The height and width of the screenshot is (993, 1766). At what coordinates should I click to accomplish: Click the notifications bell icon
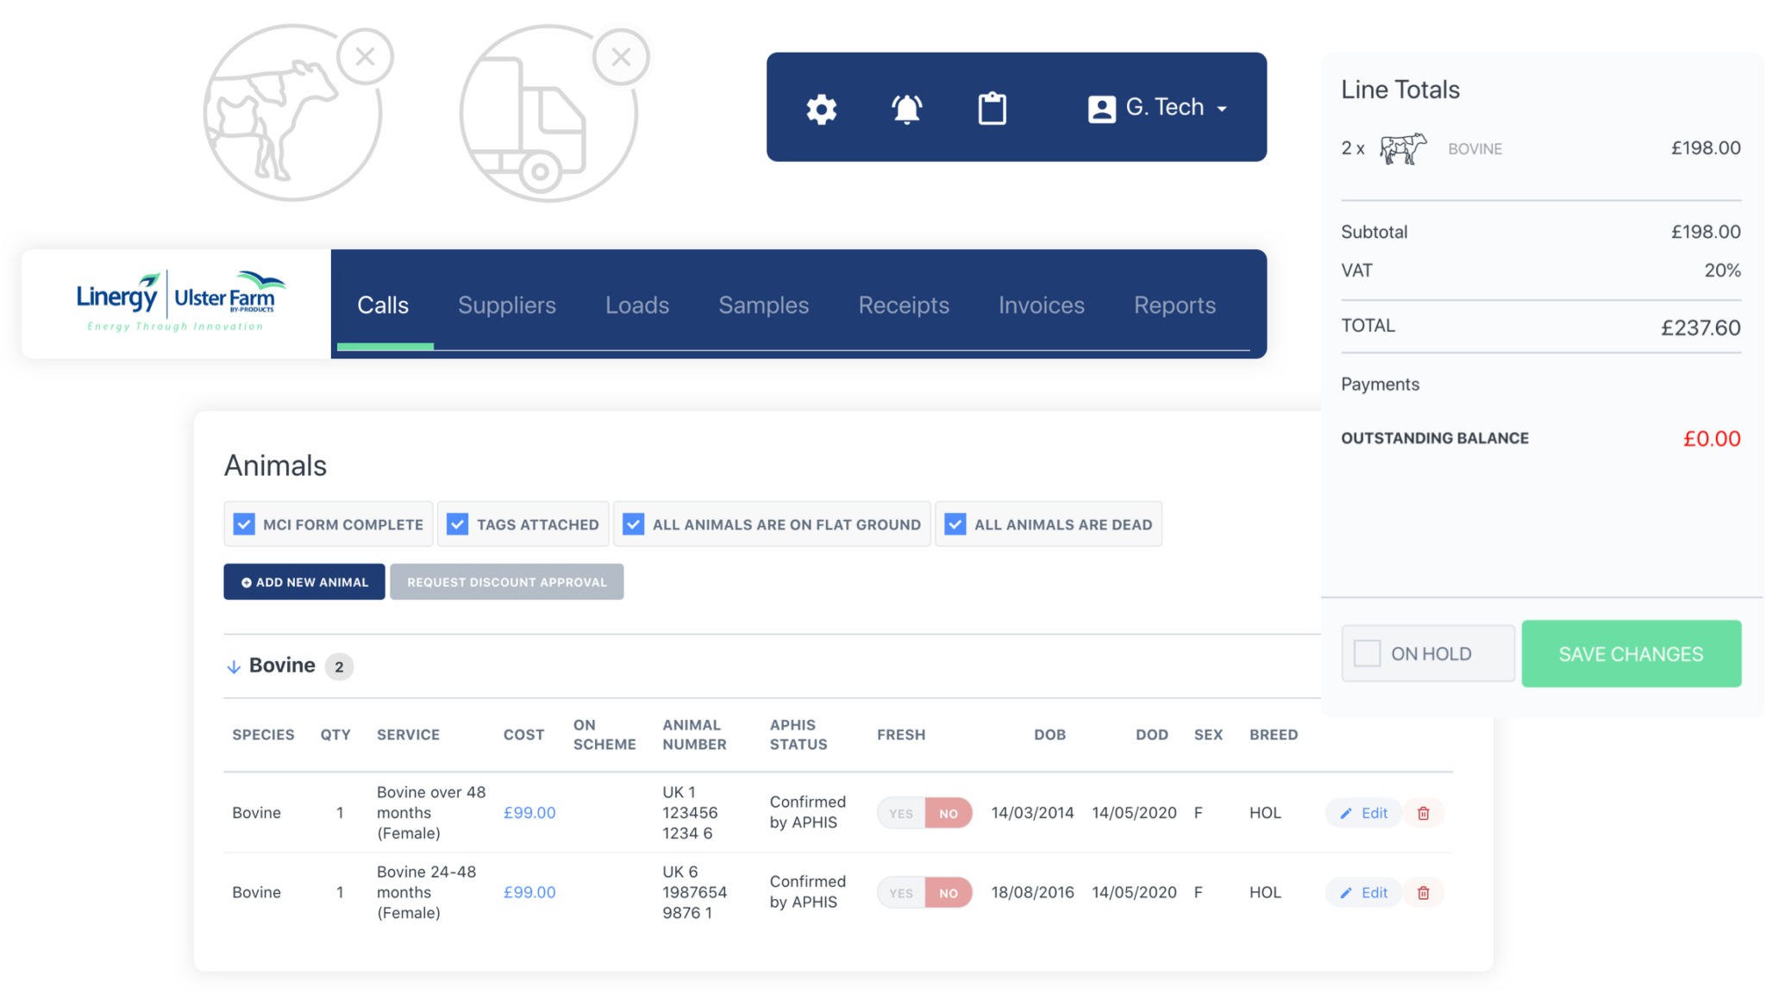tap(906, 109)
